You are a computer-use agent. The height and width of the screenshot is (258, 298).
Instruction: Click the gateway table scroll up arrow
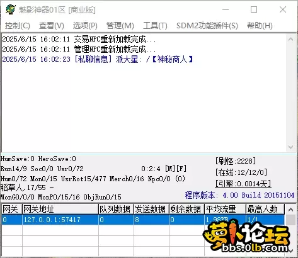coord(291,210)
